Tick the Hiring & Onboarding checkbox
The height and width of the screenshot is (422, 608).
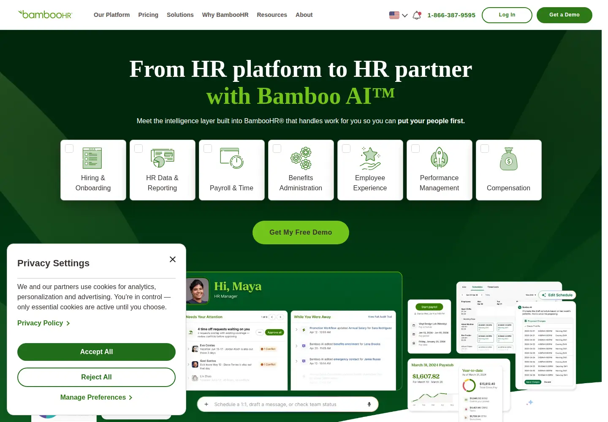pyautogui.click(x=69, y=149)
